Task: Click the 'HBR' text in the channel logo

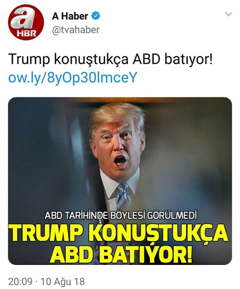Action: point(27,33)
